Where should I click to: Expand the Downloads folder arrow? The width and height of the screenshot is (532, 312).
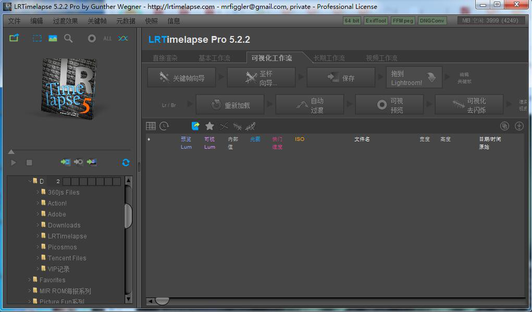[38, 225]
